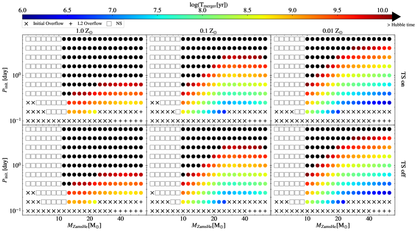This screenshot has height=231, width=417.
Task: Click the M_ZamsHe axis label under 0.01 Z☉ column
Action: click(332, 226)
